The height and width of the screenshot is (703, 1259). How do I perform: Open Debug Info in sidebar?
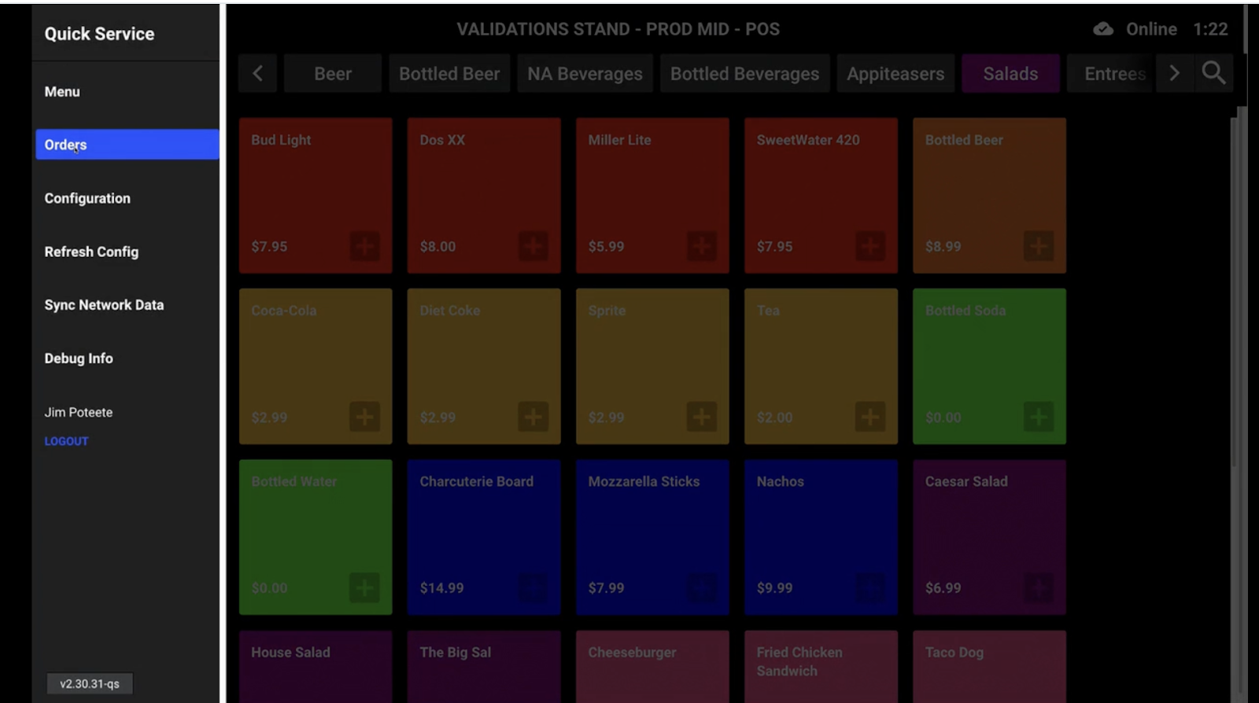tap(127, 359)
